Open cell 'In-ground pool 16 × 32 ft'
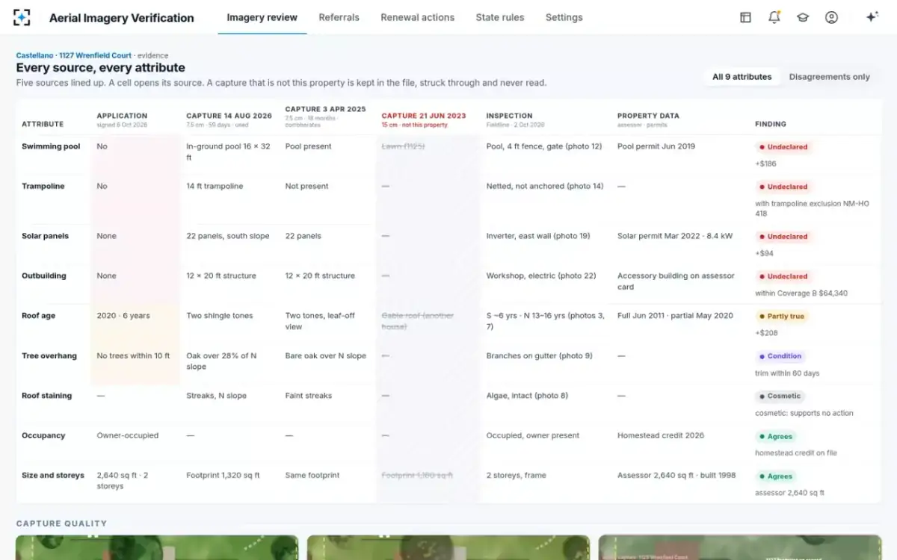Image resolution: width=897 pixels, height=560 pixels. click(230, 152)
